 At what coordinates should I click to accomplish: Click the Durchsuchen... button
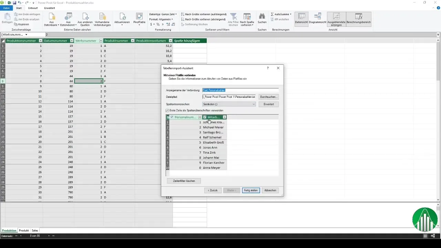[269, 97]
